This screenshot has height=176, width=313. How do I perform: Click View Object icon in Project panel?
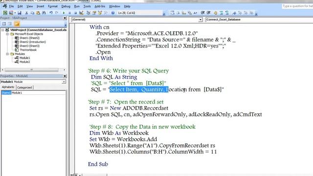[x=10, y=24]
